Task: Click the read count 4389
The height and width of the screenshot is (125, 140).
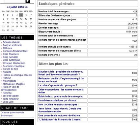Action: (134, 73)
